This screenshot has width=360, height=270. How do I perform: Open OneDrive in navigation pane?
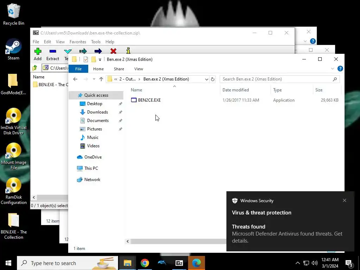93,157
